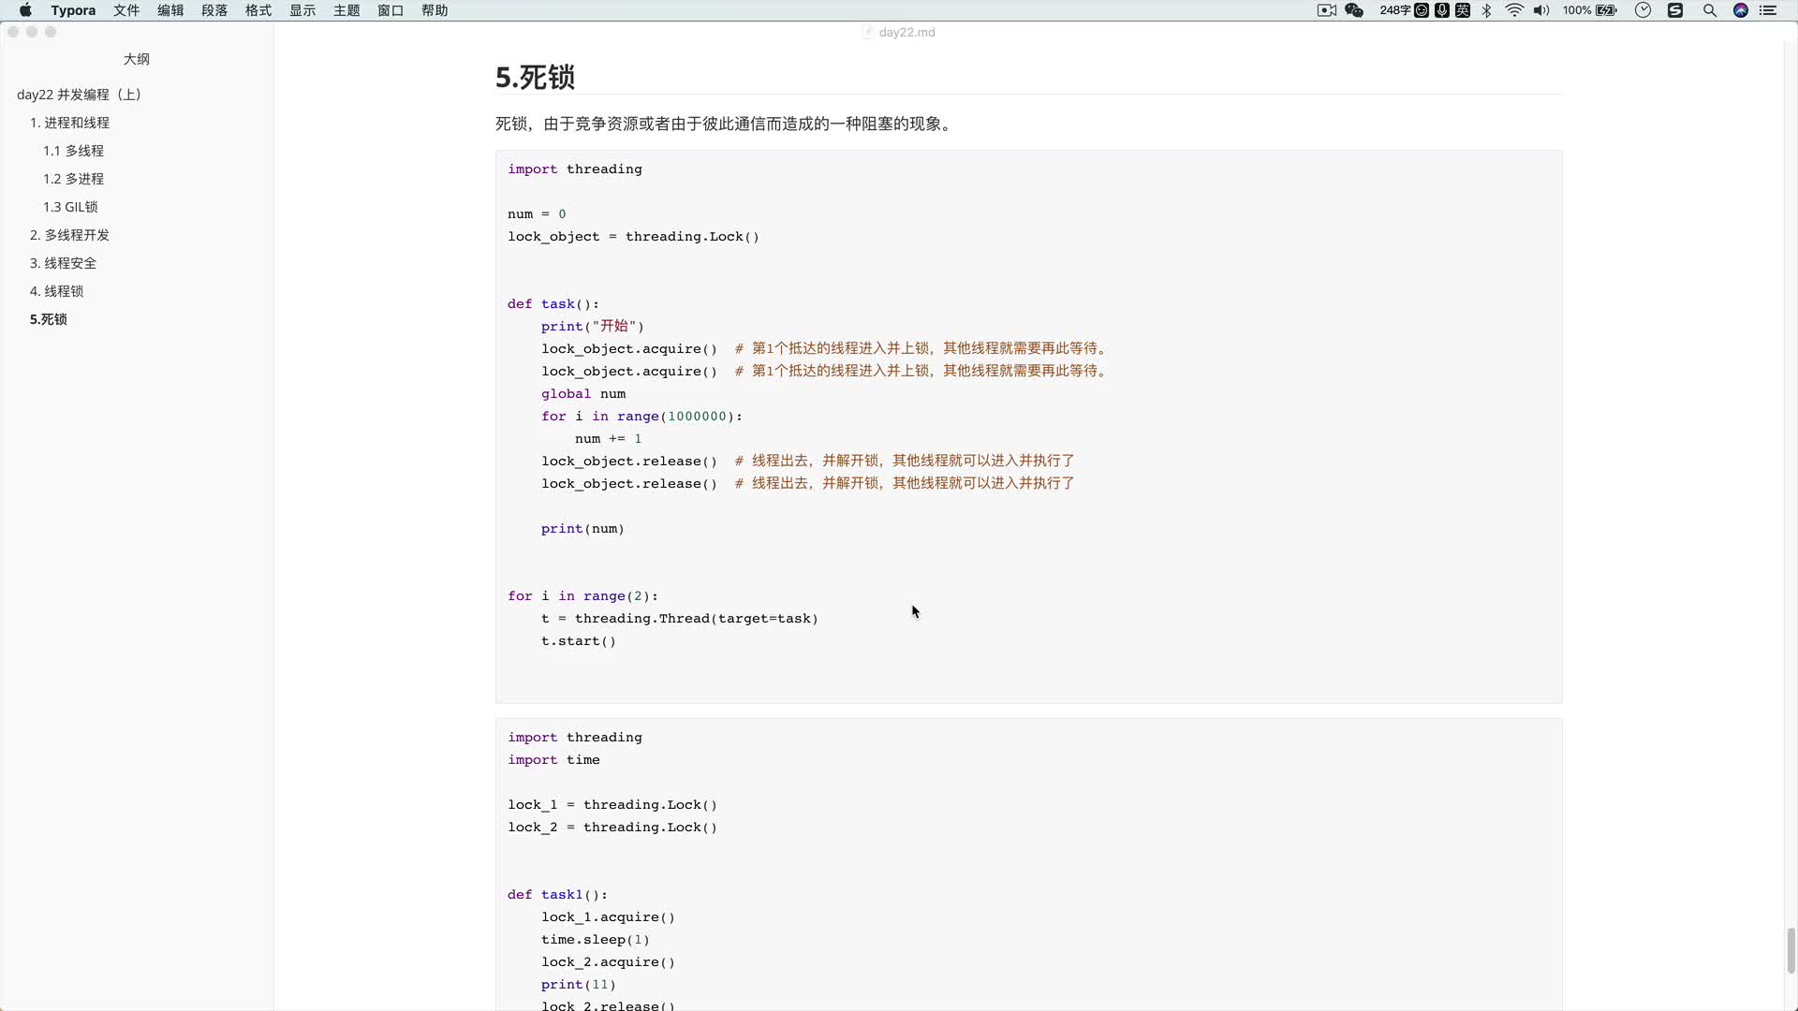Go to outline item 1. 进程和线程

(x=69, y=123)
